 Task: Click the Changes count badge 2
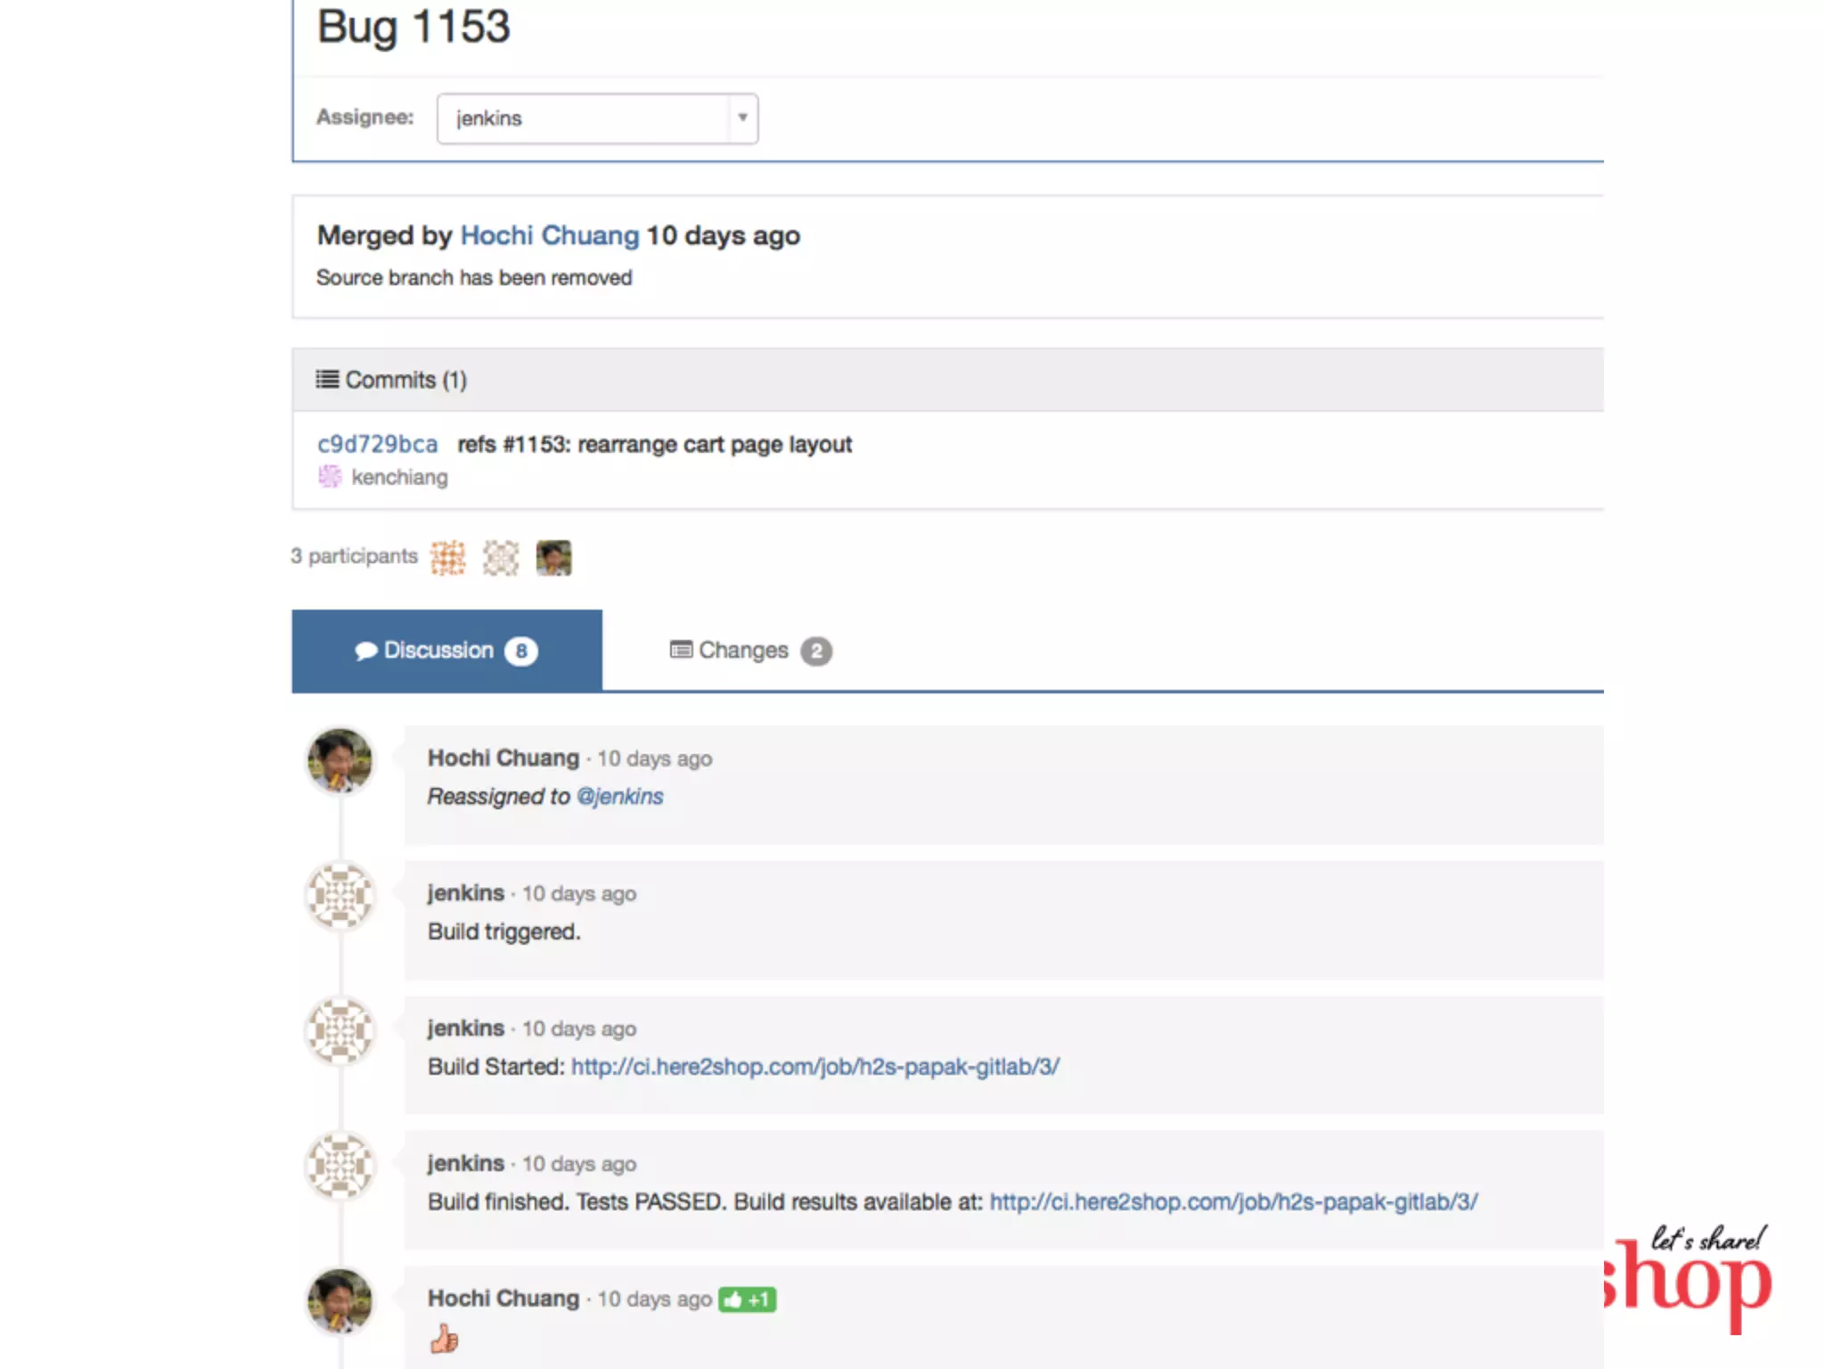(816, 652)
